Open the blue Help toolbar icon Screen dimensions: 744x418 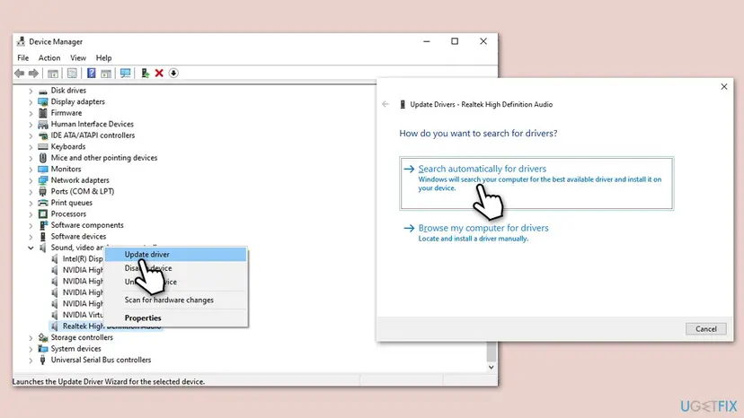point(91,73)
